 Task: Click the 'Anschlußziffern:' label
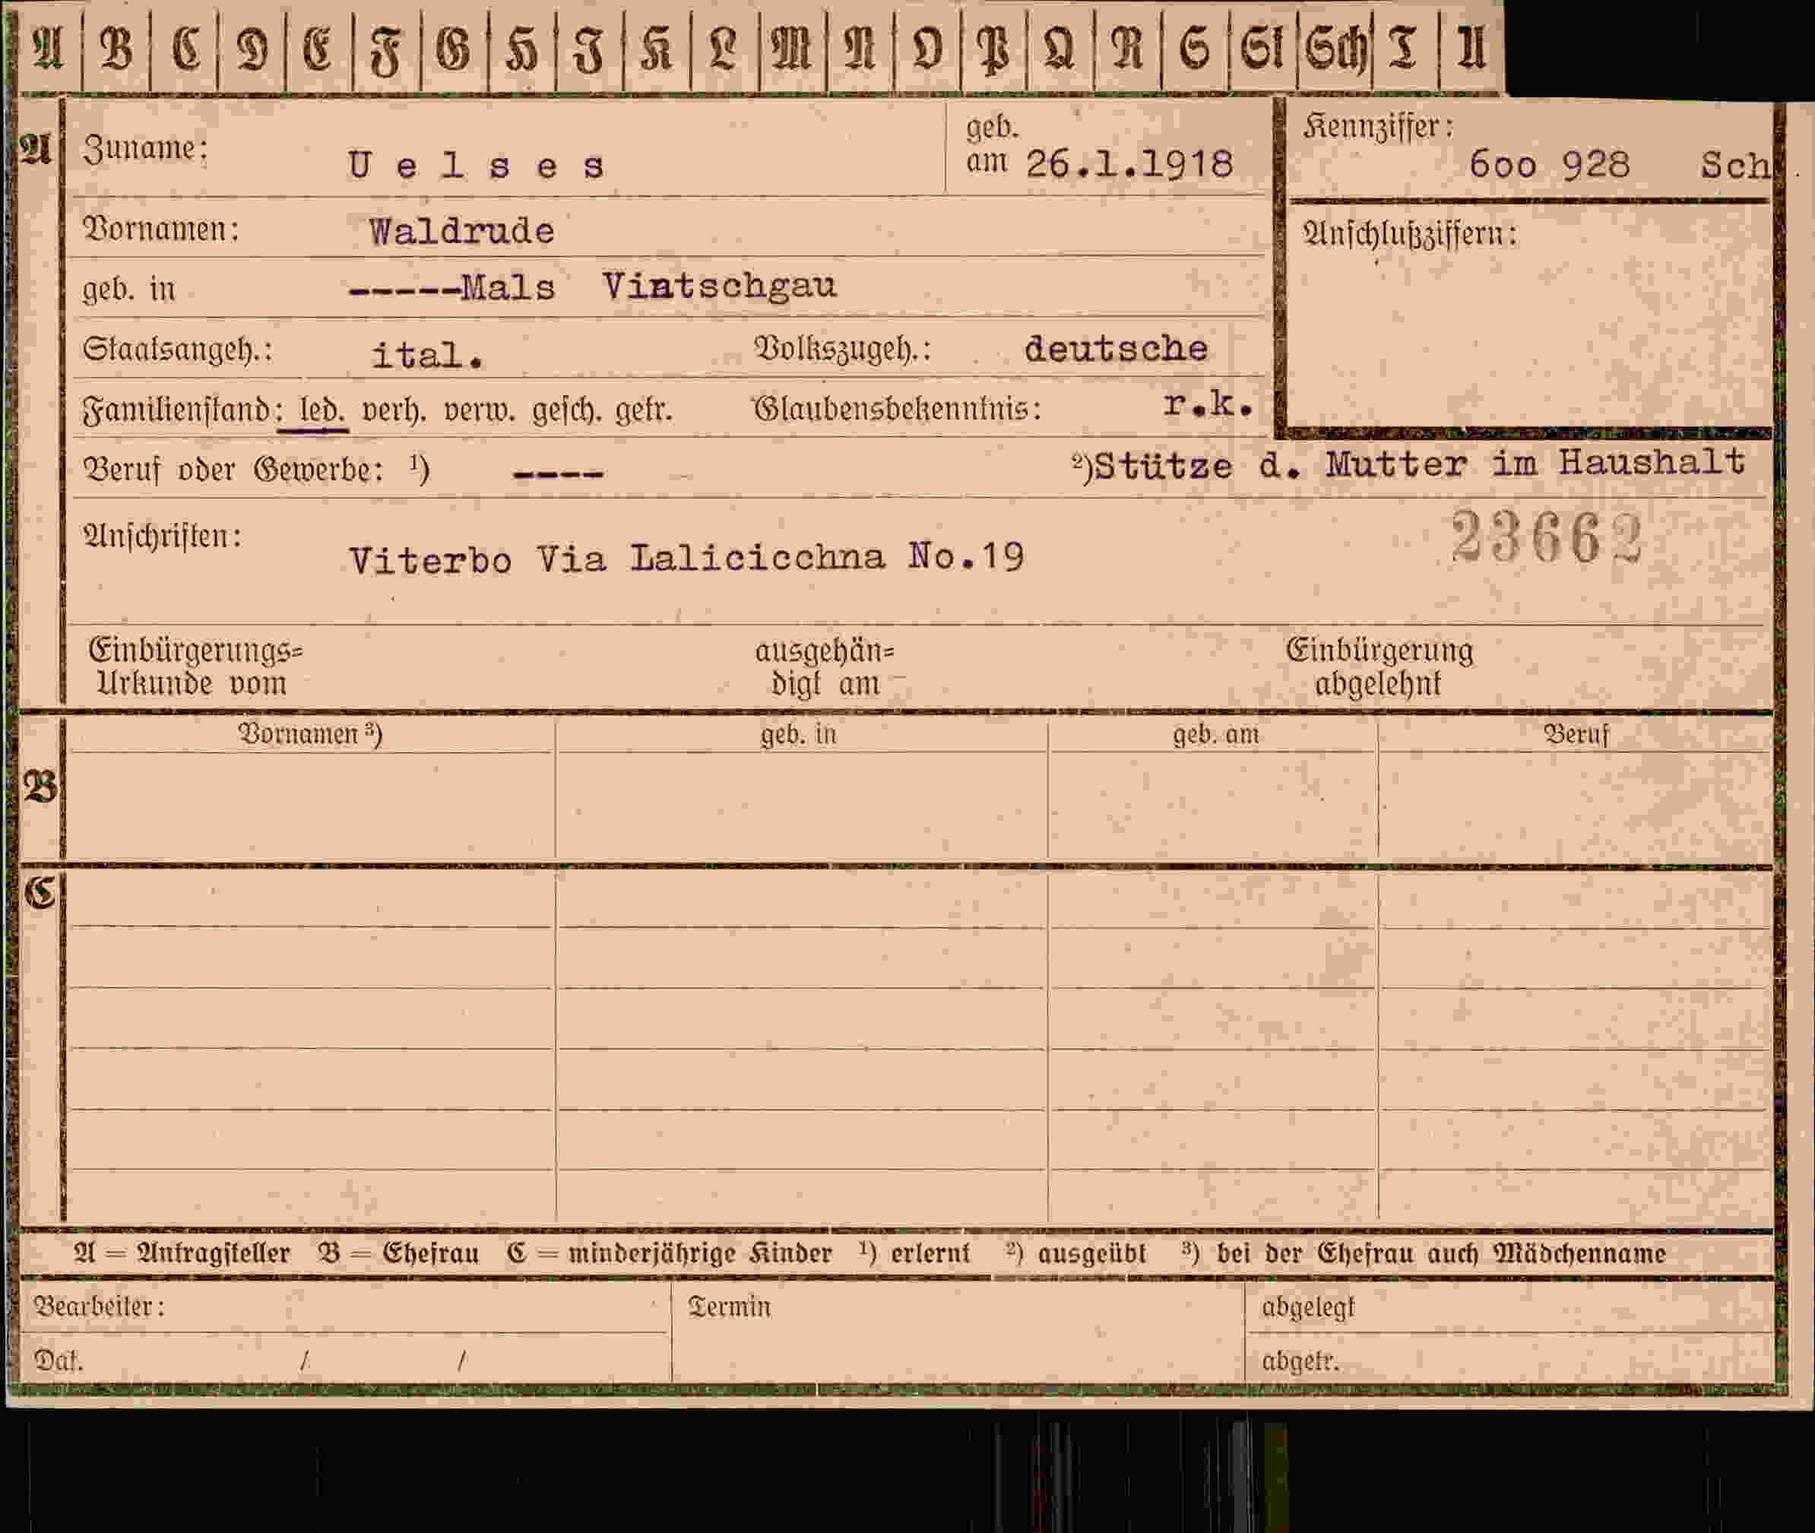(1409, 234)
